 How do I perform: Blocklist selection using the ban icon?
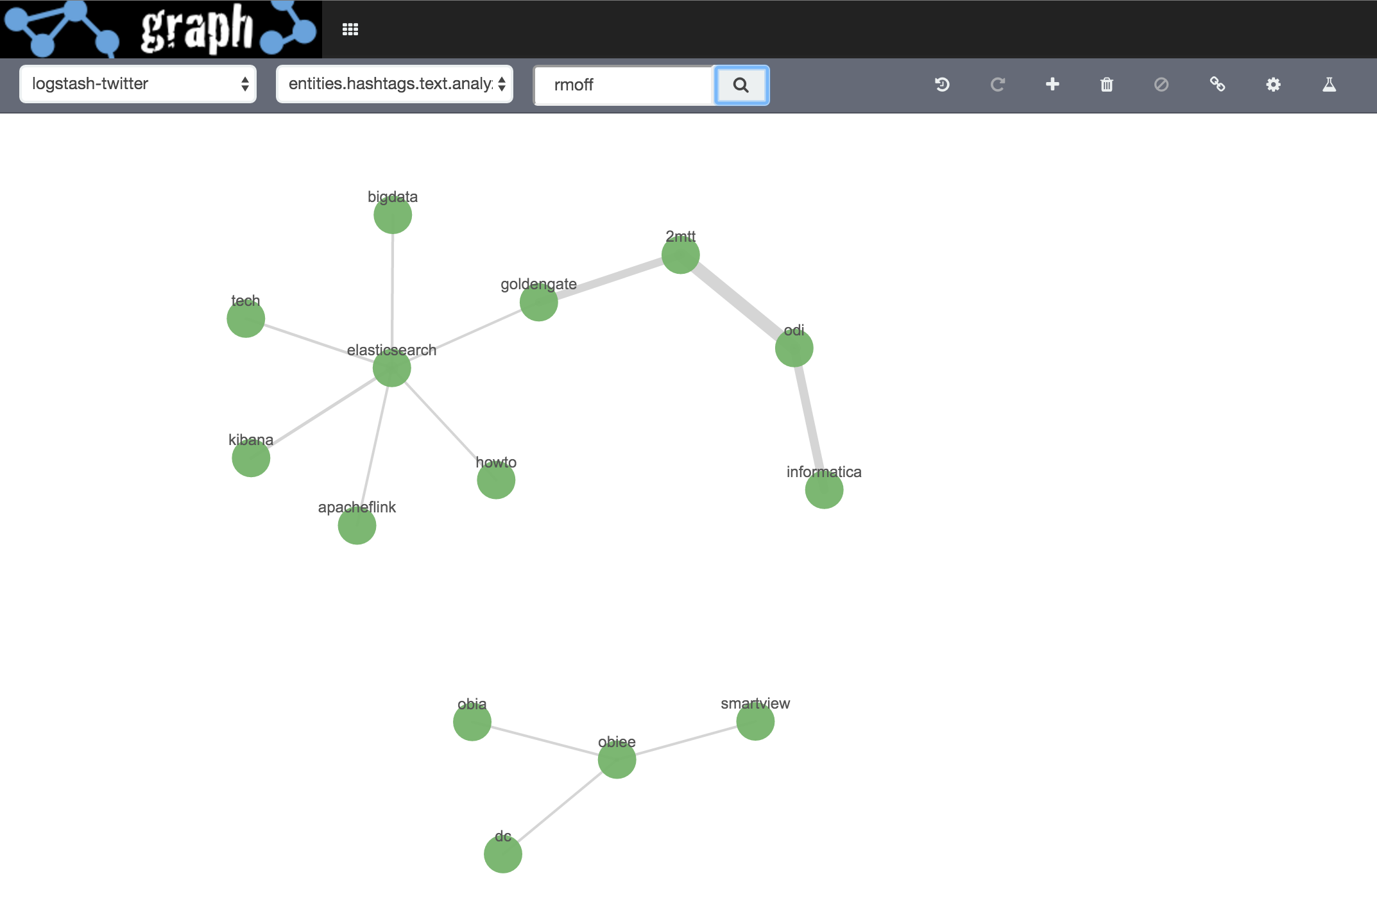1161,85
